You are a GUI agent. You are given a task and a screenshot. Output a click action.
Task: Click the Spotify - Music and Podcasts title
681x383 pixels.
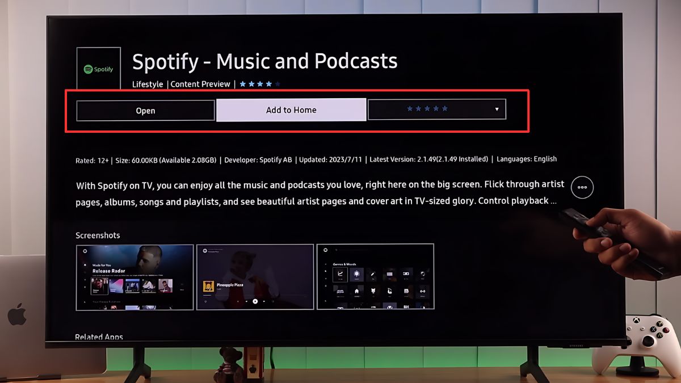tap(264, 61)
